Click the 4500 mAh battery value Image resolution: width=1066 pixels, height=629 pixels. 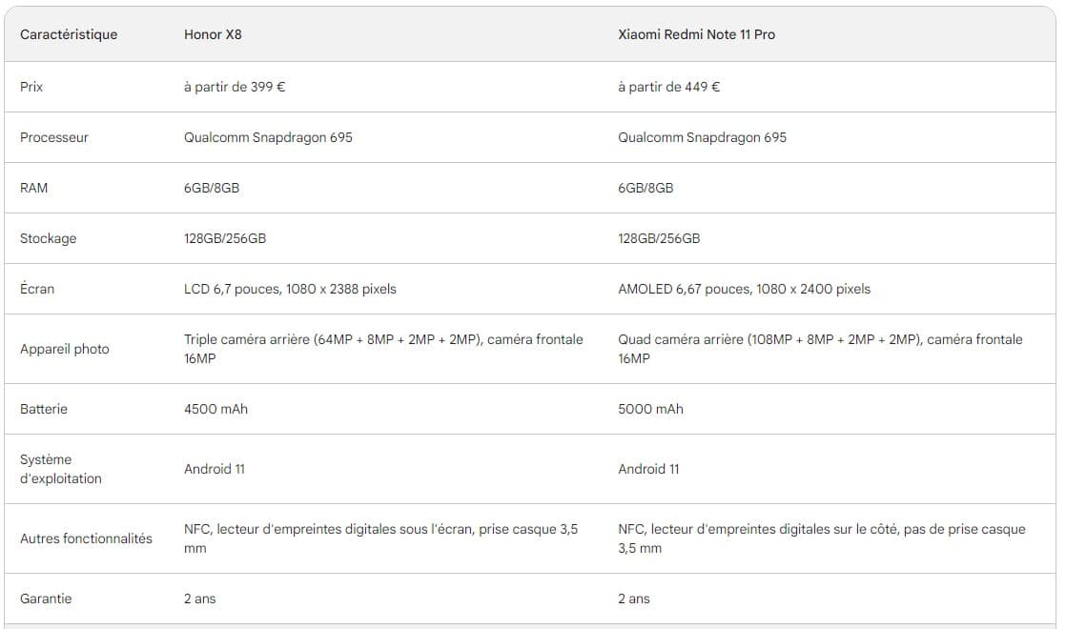pos(215,409)
